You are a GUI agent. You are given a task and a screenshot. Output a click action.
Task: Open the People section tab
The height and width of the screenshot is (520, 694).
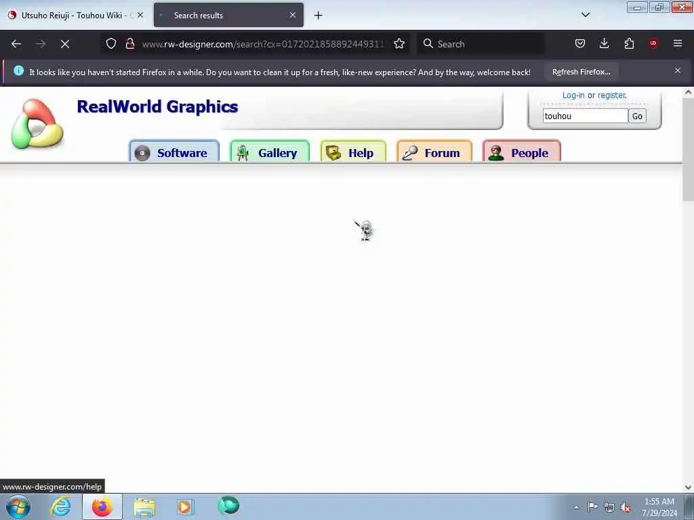click(522, 152)
